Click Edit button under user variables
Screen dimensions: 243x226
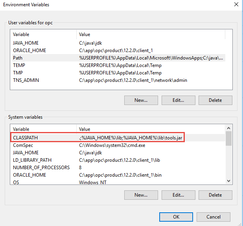coord(178,100)
